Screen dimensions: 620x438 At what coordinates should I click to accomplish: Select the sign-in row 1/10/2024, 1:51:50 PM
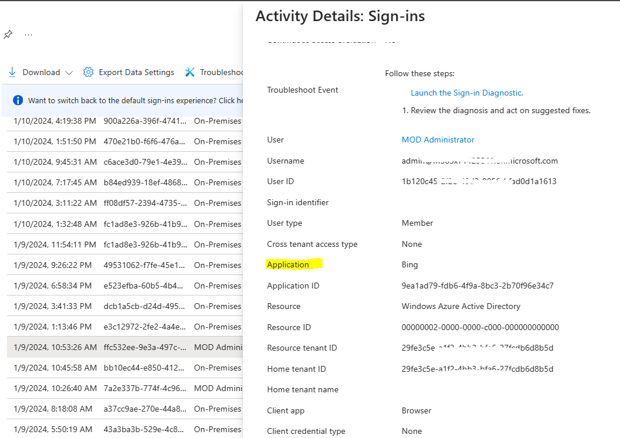point(124,141)
